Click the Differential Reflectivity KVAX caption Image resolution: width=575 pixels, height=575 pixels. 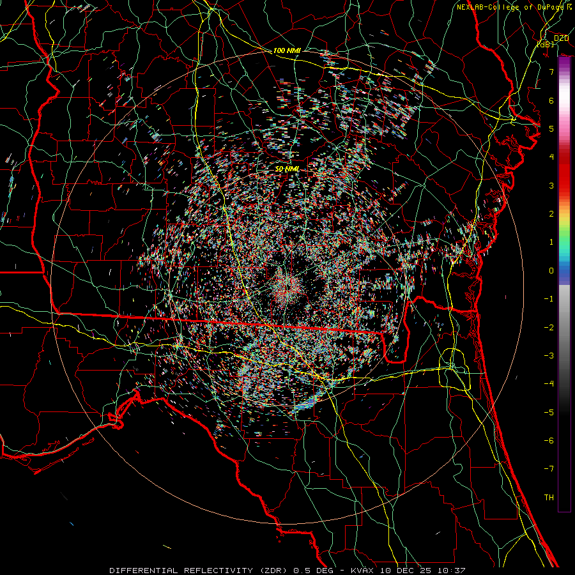point(287,571)
